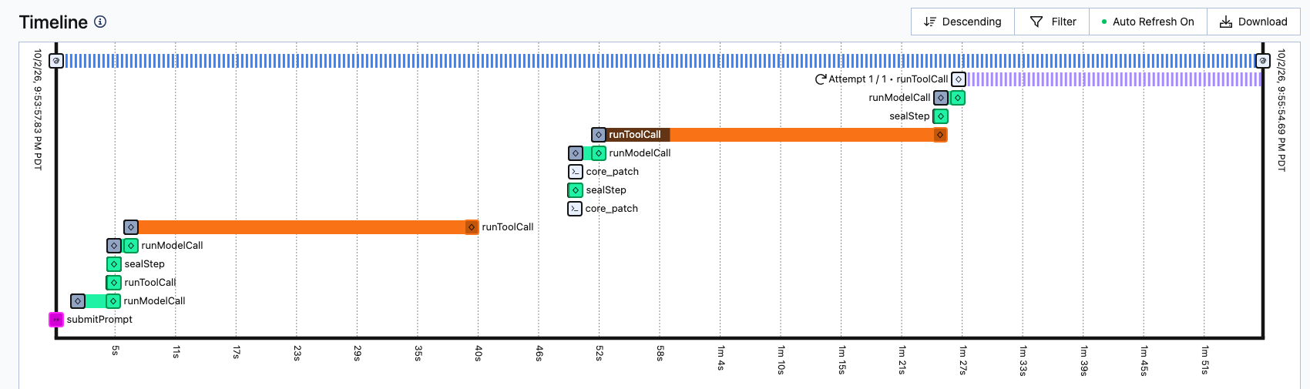The width and height of the screenshot is (1310, 389).
Task: Select green marker of runModelCall above submitPrompt
Action: pos(113,301)
